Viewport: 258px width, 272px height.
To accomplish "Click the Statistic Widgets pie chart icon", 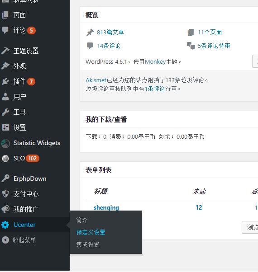I will coord(5,143).
